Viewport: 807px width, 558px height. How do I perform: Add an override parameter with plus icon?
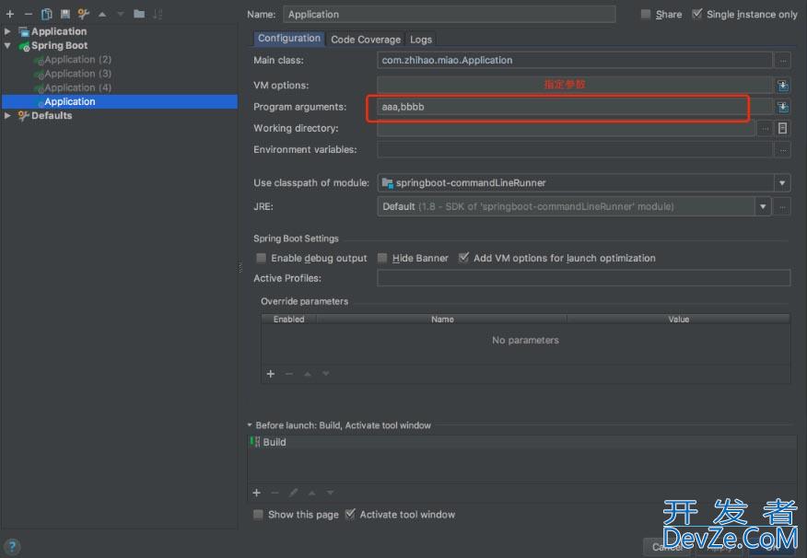(x=271, y=374)
